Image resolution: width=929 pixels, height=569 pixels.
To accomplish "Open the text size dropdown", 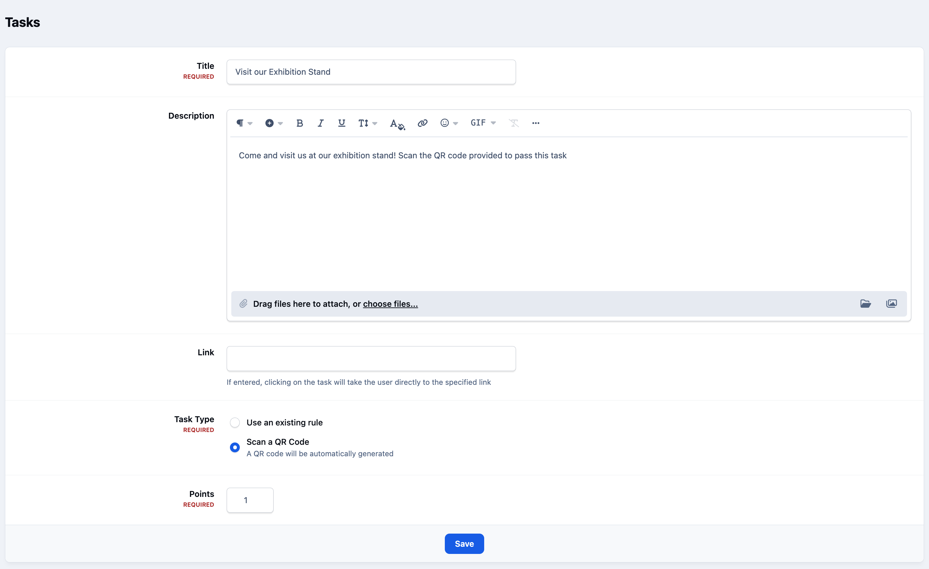I will 368,123.
